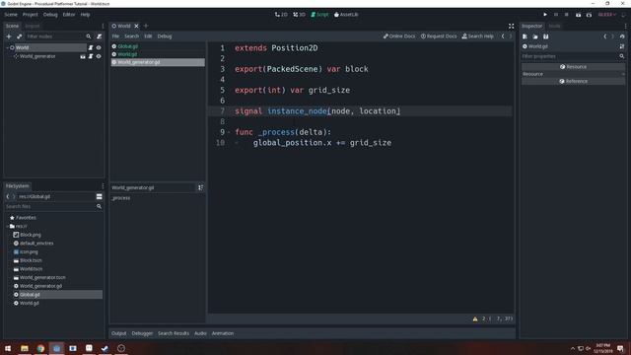Pause the running project
The height and width of the screenshot is (355, 631).
556,15
